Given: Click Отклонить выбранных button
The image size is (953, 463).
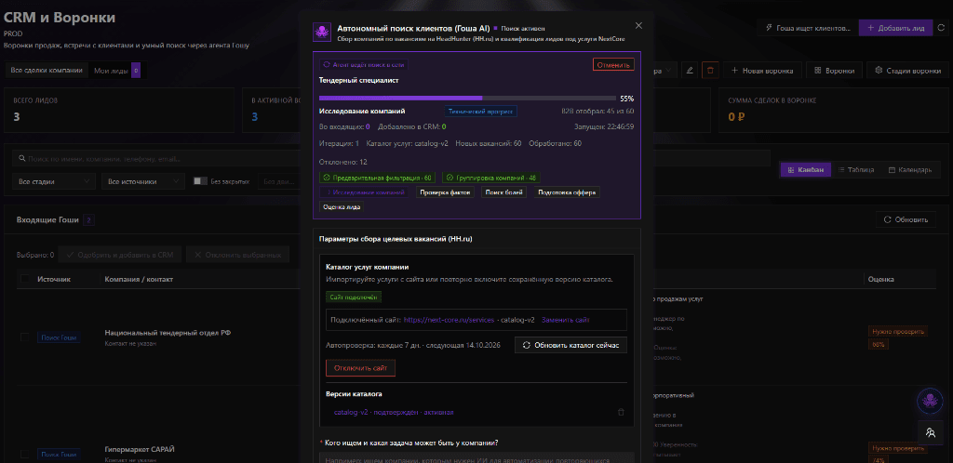Looking at the screenshot, I should click(x=237, y=255).
